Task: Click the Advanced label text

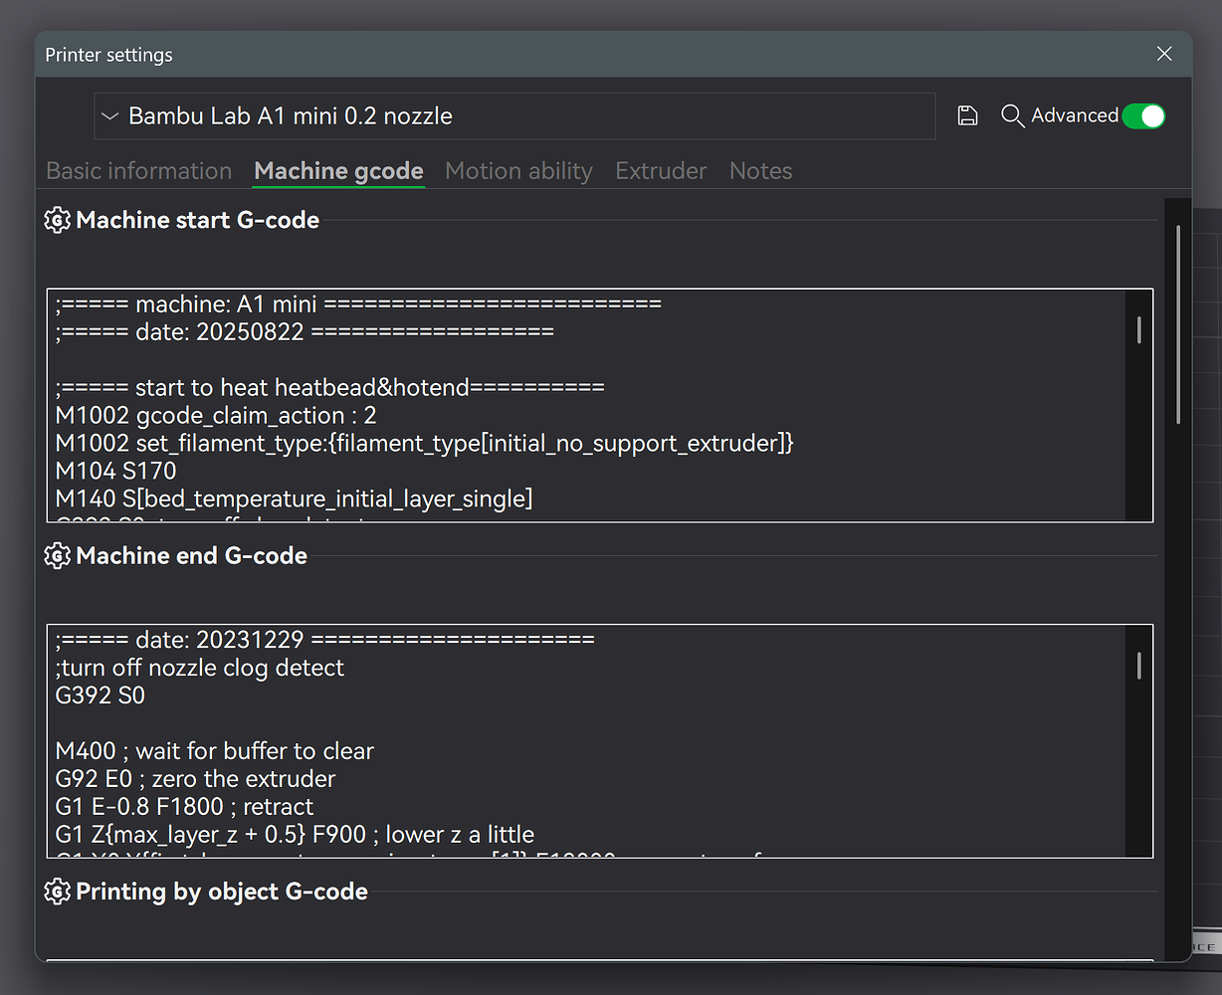Action: [1075, 116]
